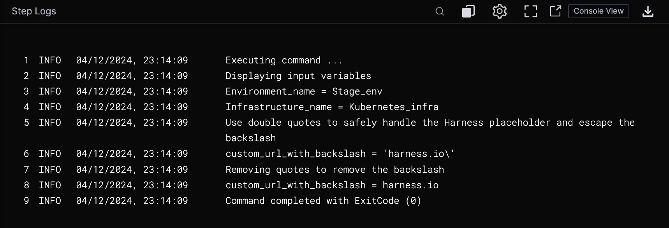Download the logs using the download icon

coord(648,11)
